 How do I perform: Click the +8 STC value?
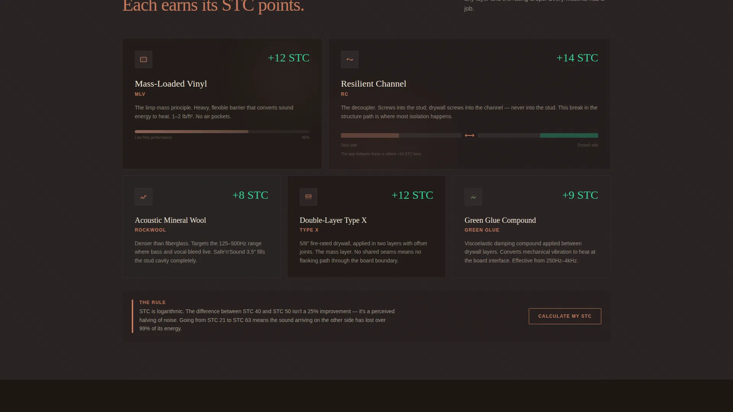point(250,195)
